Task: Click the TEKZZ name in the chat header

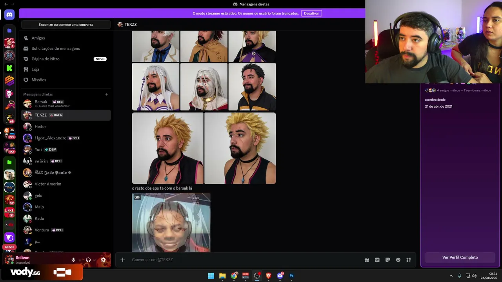Action: [x=131, y=25]
